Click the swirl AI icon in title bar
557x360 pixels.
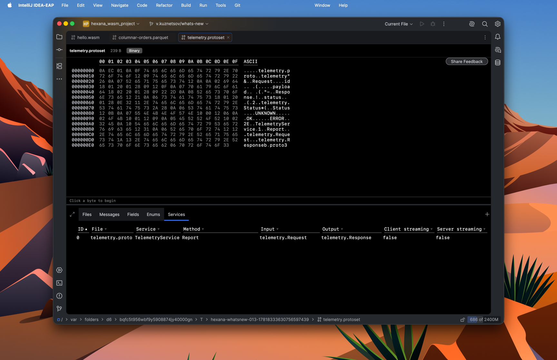472,24
